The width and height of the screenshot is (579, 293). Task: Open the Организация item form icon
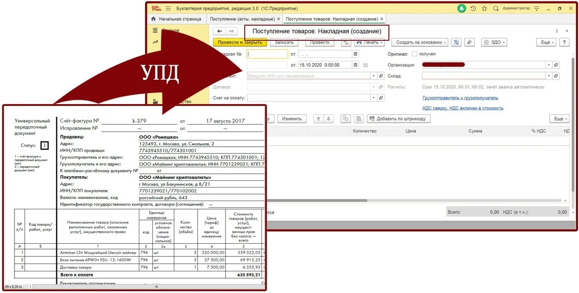coord(556,65)
